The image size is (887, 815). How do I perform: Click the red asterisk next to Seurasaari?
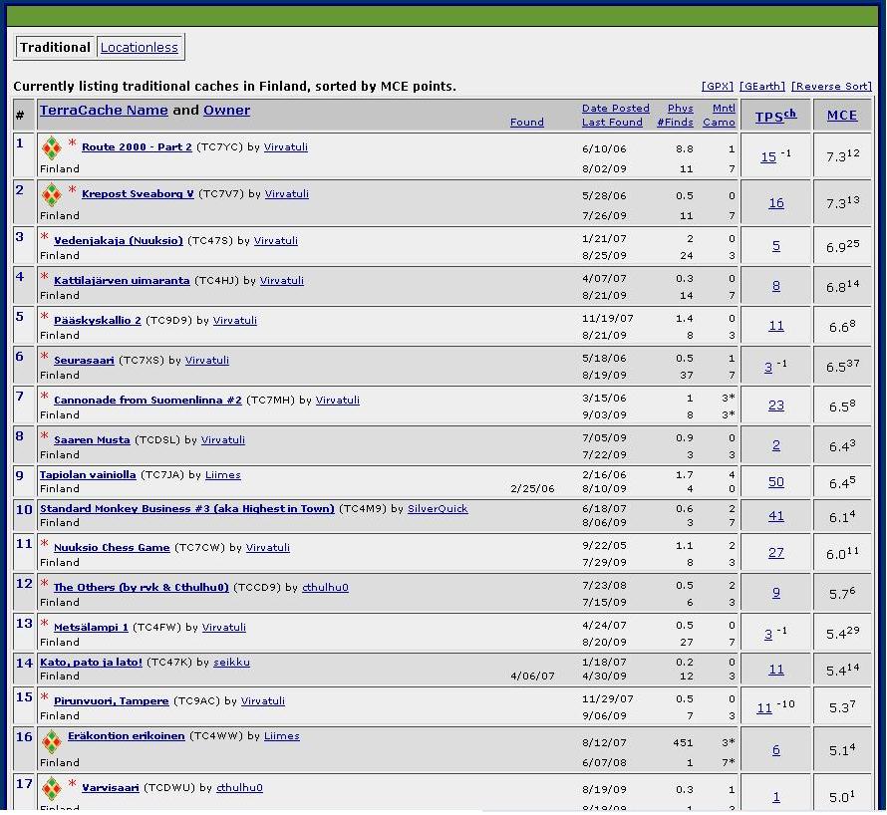(45, 359)
